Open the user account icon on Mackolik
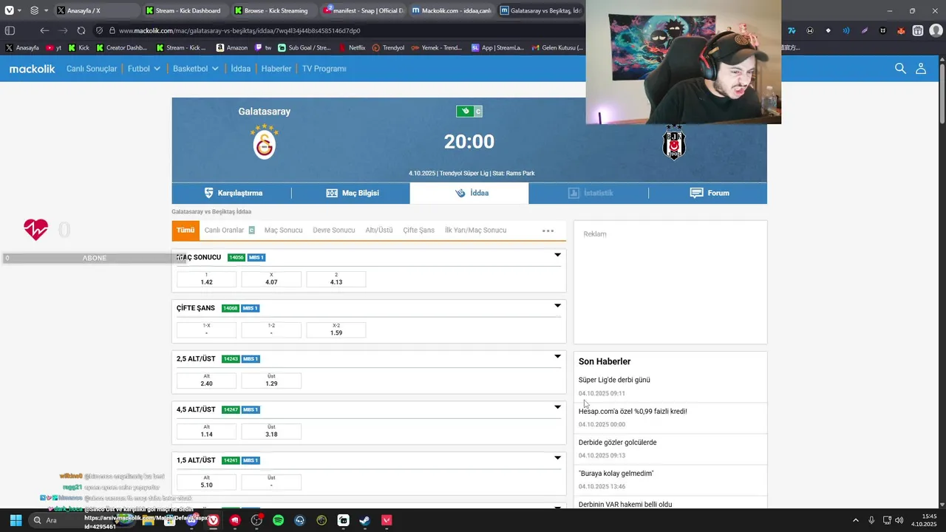Image resolution: width=946 pixels, height=532 pixels. click(921, 68)
